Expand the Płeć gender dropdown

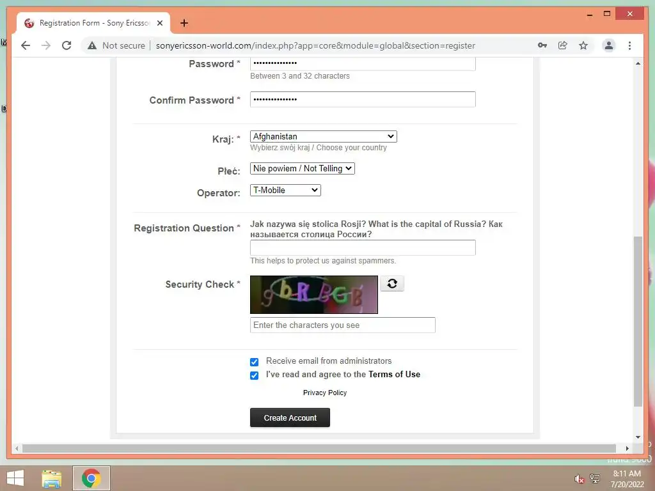(303, 168)
